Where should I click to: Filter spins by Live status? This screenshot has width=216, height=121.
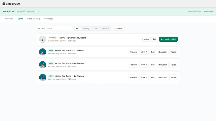(x=96, y=29)
